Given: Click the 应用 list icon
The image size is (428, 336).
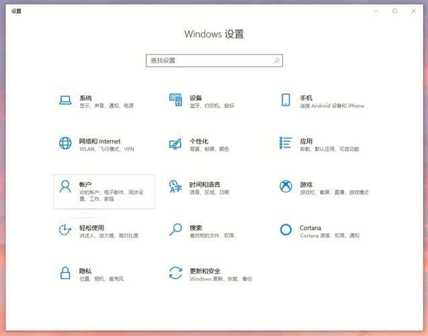Looking at the screenshot, I should (286, 142).
